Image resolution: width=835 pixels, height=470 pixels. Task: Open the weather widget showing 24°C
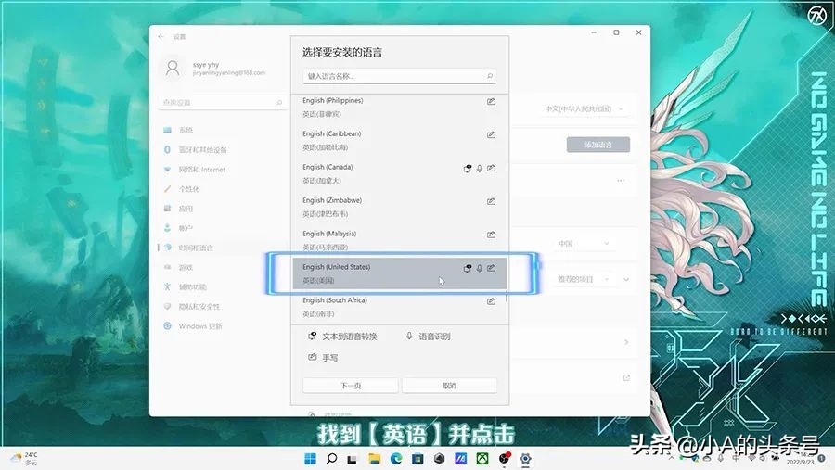(x=24, y=459)
